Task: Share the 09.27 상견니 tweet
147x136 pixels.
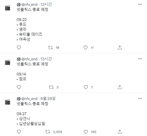Action: pos(120,132)
